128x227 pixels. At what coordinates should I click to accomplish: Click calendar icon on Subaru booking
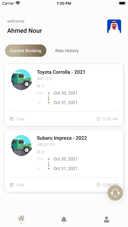coord(12,185)
